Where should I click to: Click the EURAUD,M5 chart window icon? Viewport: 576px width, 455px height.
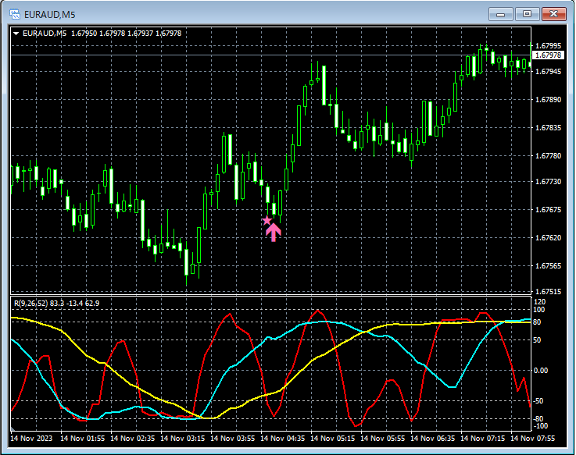(x=15, y=14)
